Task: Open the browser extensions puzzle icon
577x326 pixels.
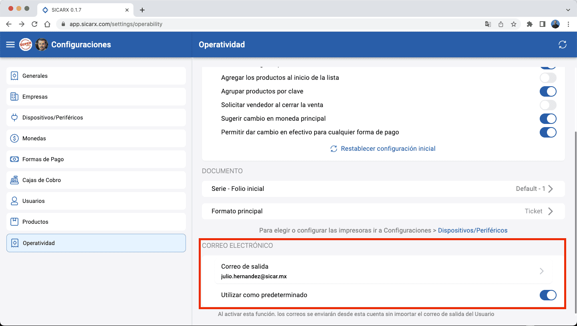Action: tap(529, 24)
